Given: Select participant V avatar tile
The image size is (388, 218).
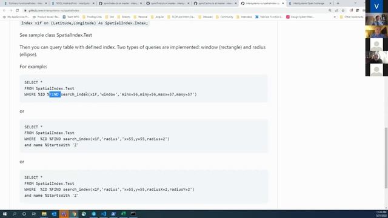Looking at the screenshot, I should [376, 7].
